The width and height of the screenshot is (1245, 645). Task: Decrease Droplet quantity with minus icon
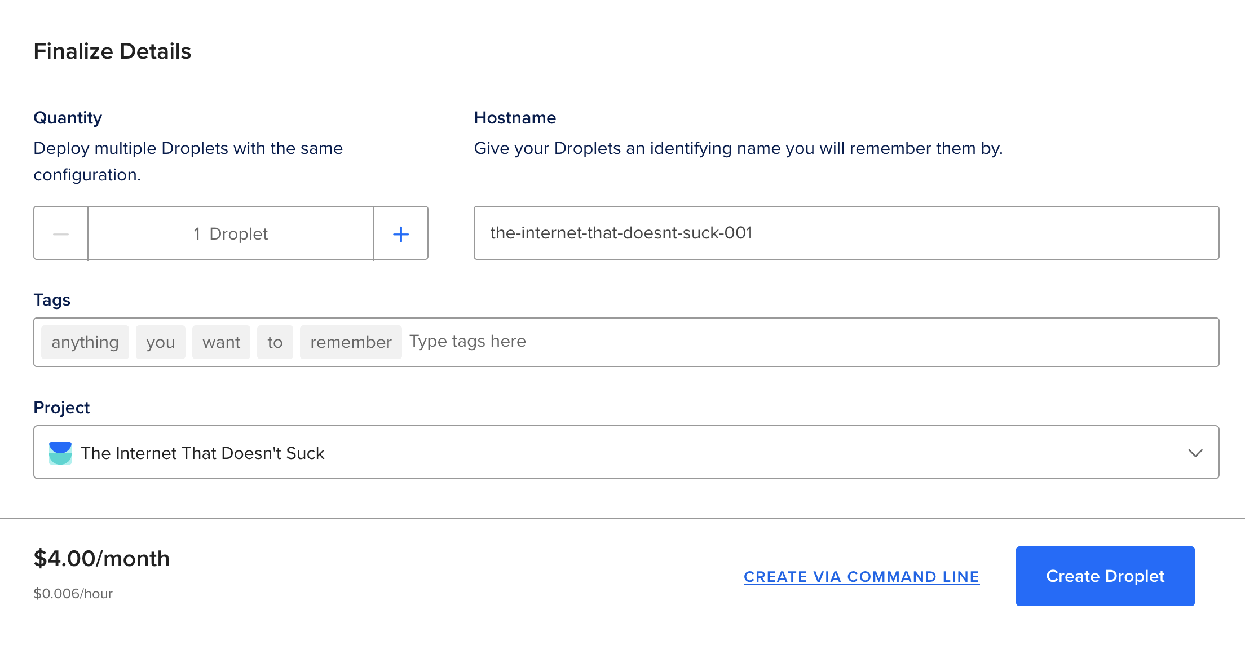61,233
